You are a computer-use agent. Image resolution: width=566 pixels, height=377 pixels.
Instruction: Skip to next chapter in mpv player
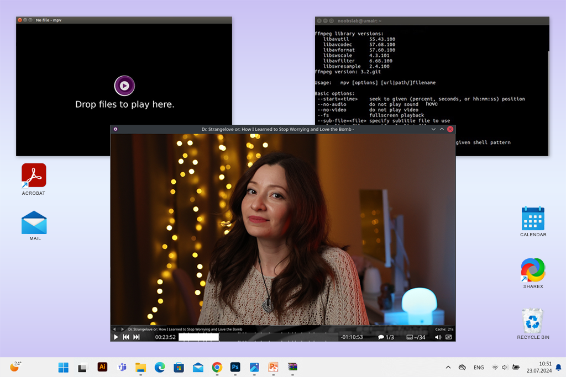[136, 337]
